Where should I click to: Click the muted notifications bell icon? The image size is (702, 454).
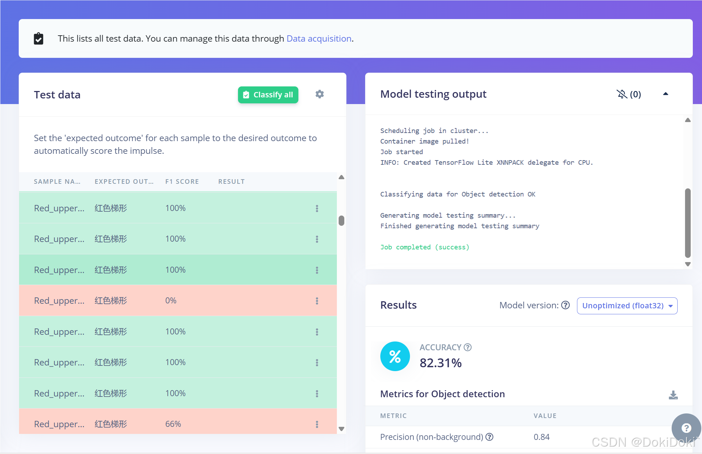tap(622, 94)
